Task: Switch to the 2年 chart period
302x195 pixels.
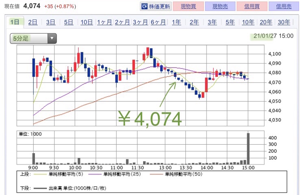Action: pos(194,22)
